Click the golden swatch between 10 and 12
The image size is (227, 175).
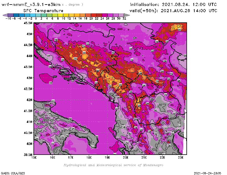coord(66,15)
